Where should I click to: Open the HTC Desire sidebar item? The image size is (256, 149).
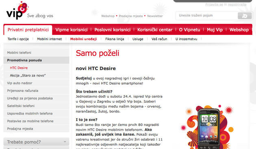[x=36, y=68]
